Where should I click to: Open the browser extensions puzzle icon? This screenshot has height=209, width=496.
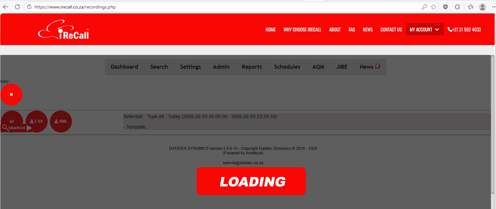[457, 7]
